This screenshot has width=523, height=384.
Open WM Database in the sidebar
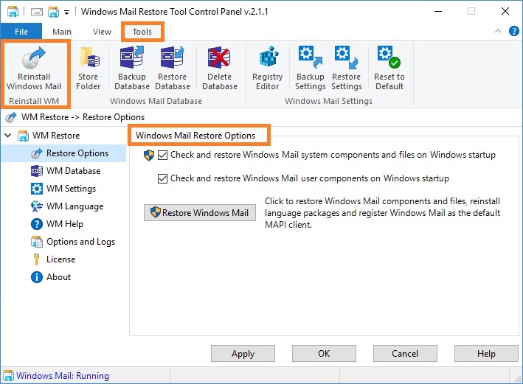(x=66, y=171)
